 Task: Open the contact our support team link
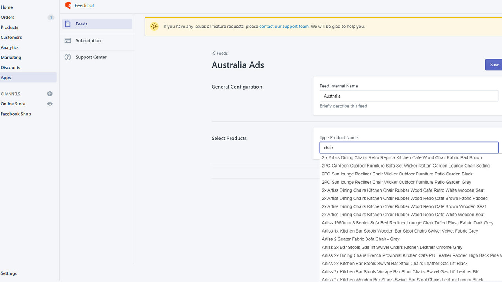(284, 26)
